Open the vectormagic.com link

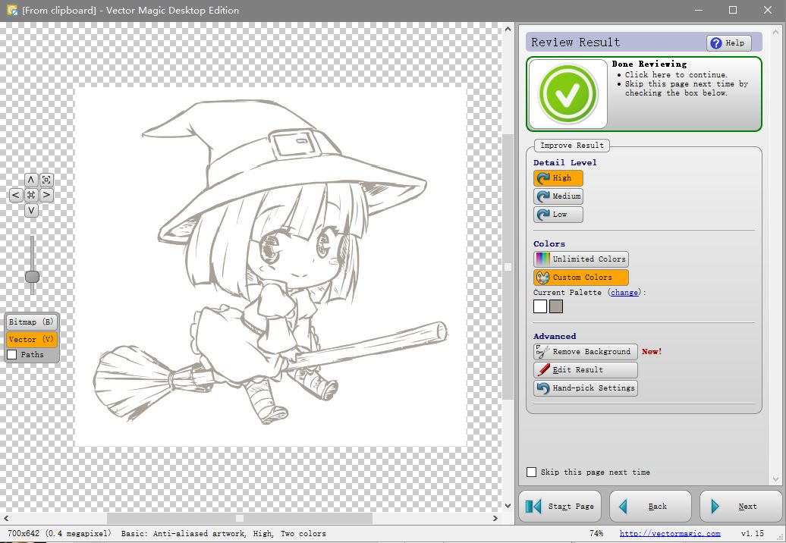coord(670,533)
